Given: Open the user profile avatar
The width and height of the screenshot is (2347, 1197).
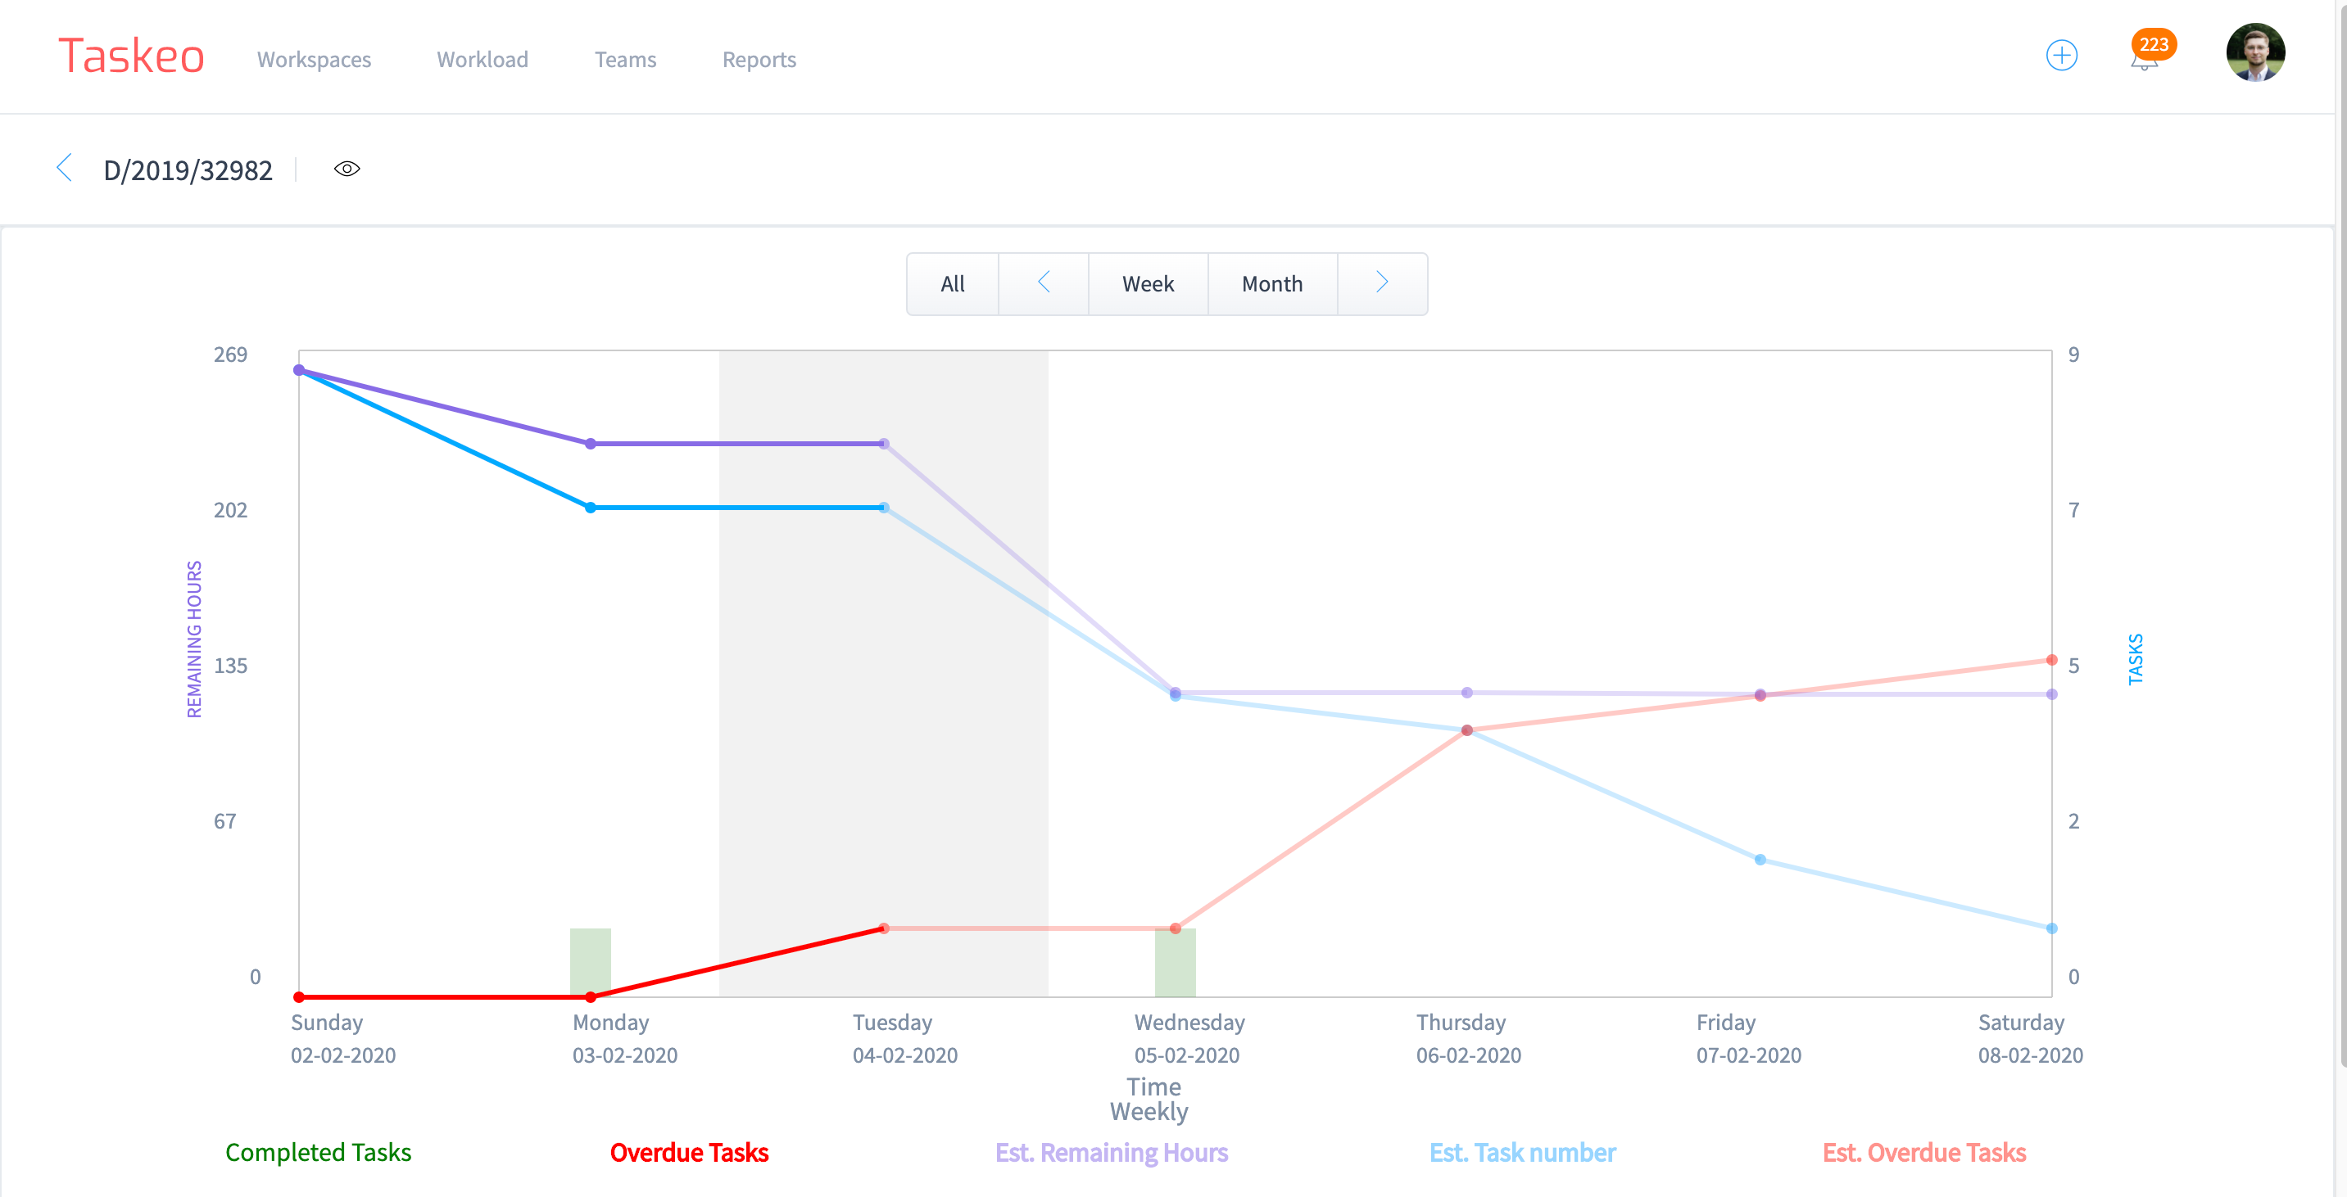Looking at the screenshot, I should (x=2254, y=52).
